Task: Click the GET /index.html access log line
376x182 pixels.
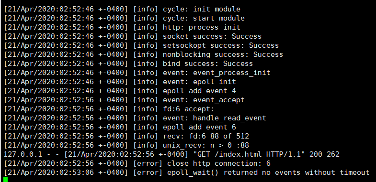Action: 171,154
